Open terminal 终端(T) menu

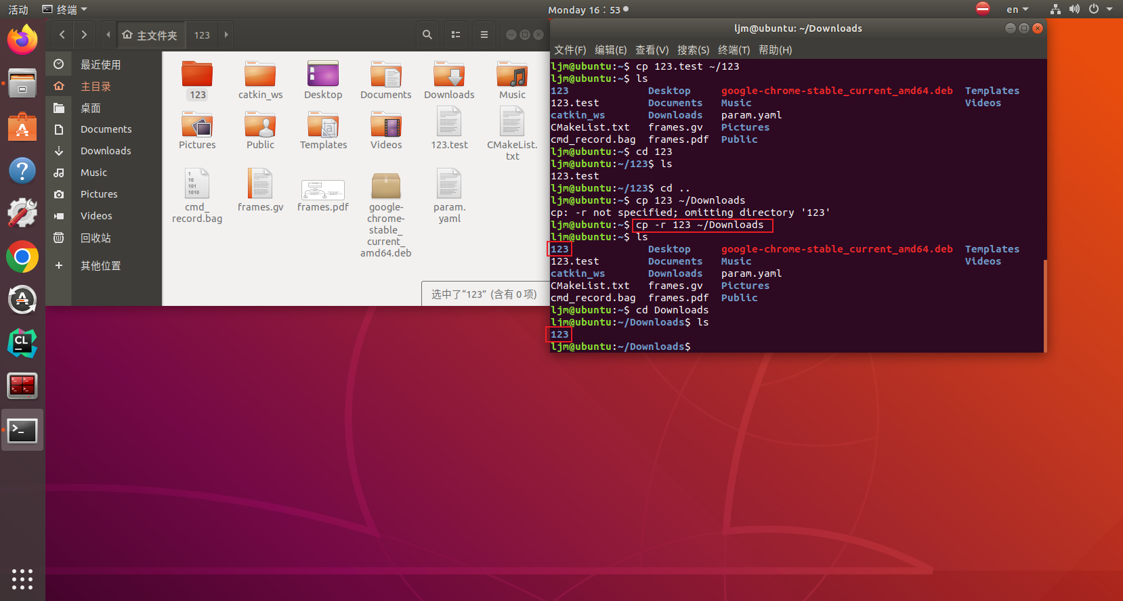pyautogui.click(x=734, y=49)
